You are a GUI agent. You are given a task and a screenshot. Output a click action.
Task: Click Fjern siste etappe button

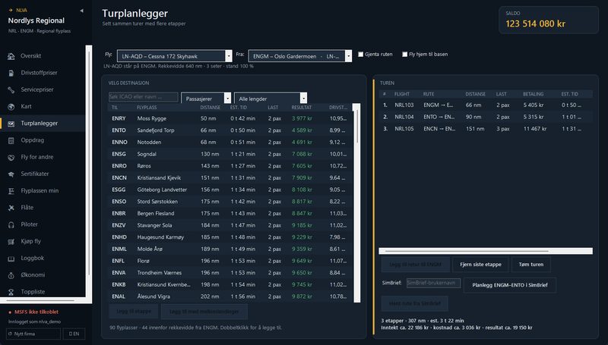[x=480, y=265]
